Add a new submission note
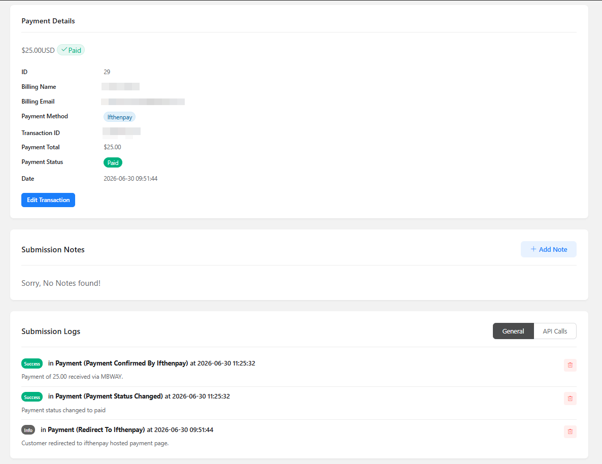The image size is (602, 464). pos(549,249)
